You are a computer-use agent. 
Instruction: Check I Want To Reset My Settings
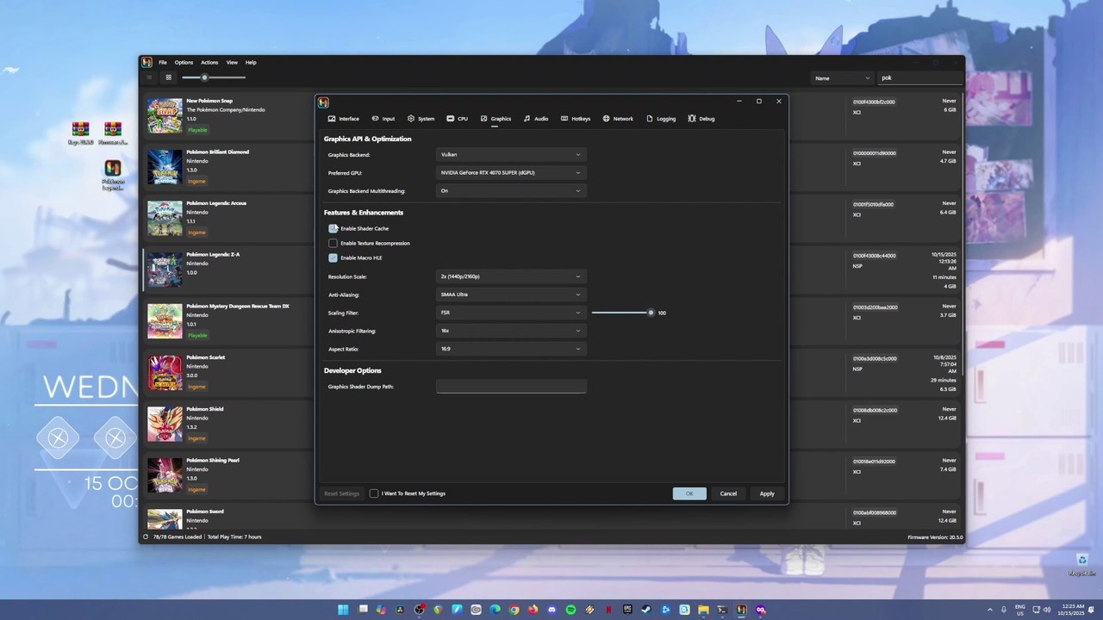point(374,493)
